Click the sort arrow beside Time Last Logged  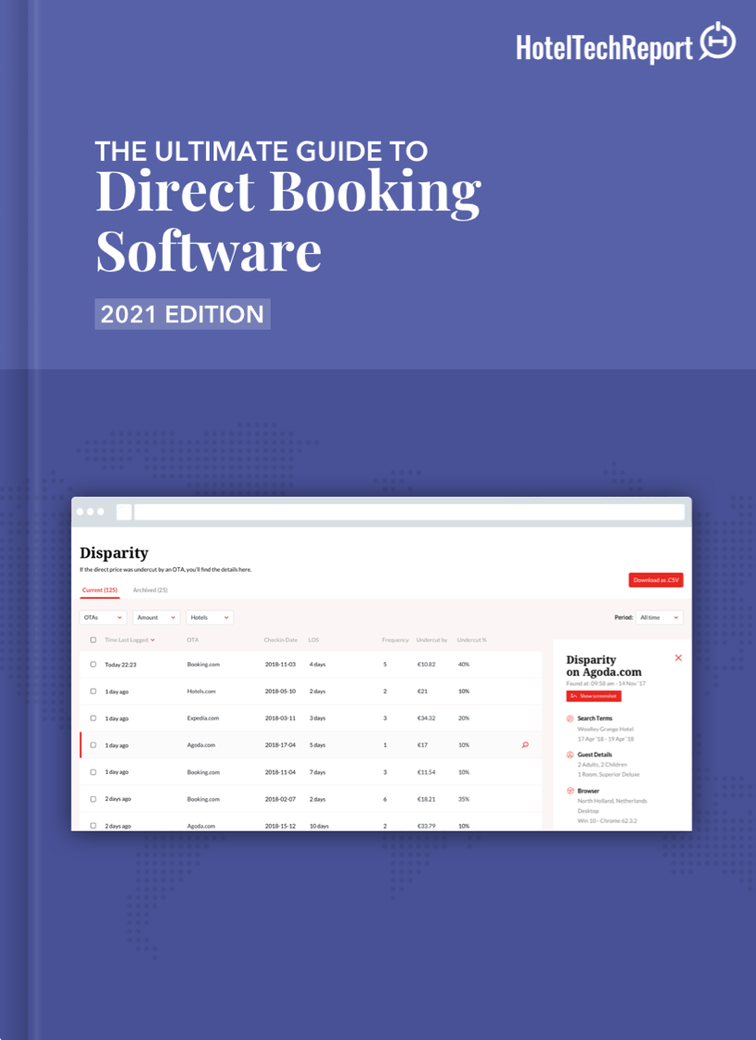[x=152, y=640]
